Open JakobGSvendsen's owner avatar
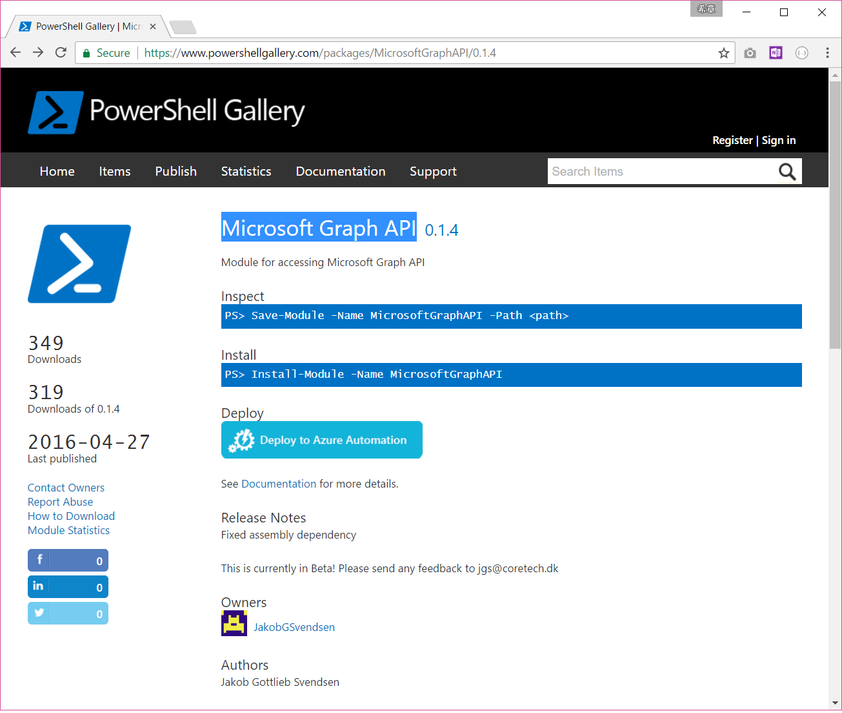Image resolution: width=842 pixels, height=713 pixels. [x=234, y=623]
